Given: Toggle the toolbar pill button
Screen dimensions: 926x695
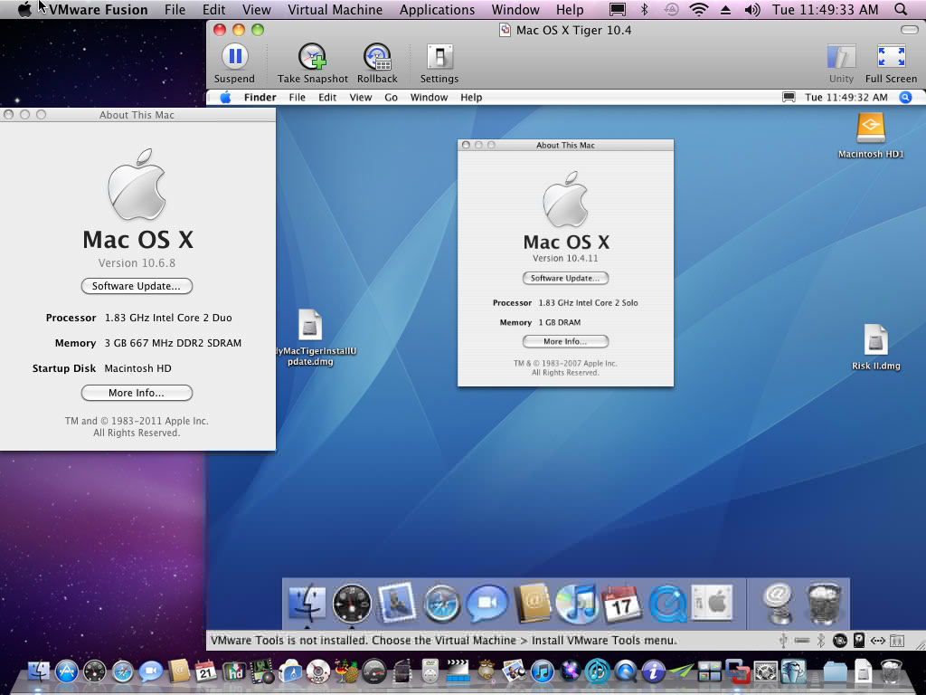Looking at the screenshot, I should 909,30.
